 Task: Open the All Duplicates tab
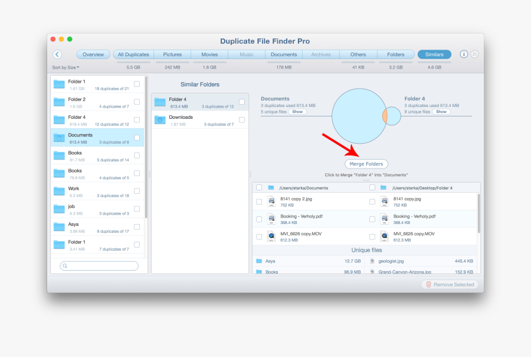click(133, 54)
